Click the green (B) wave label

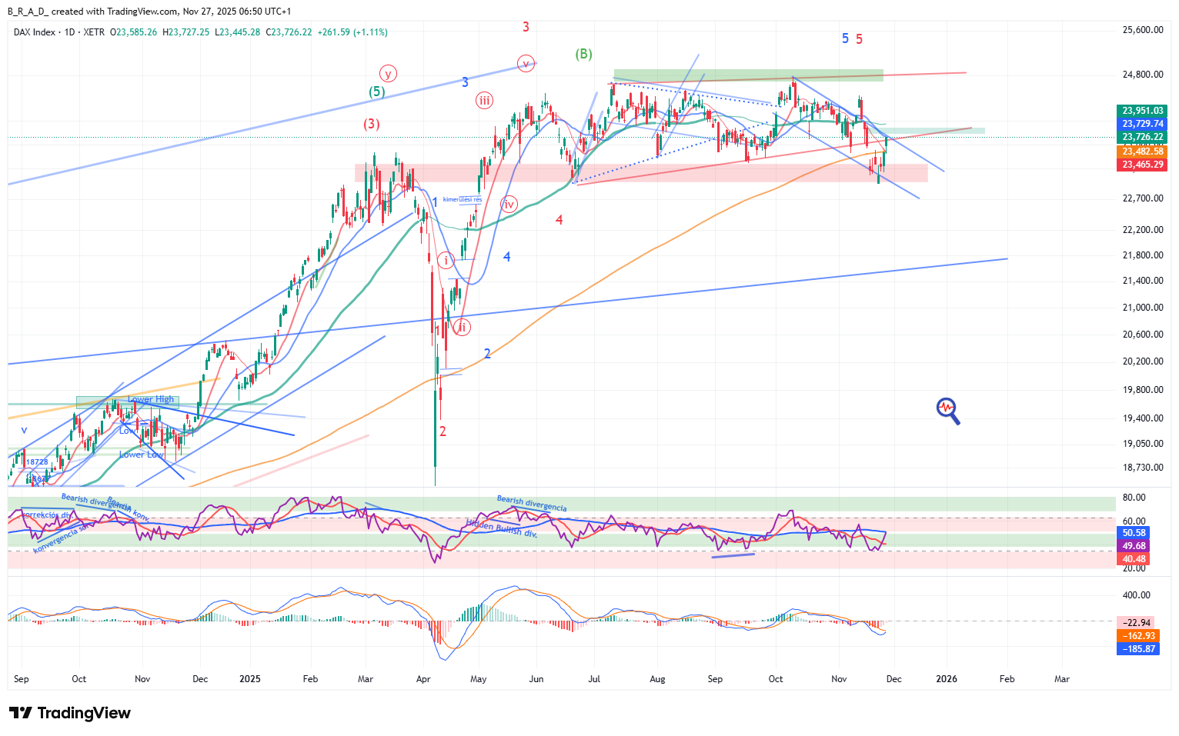click(x=583, y=54)
